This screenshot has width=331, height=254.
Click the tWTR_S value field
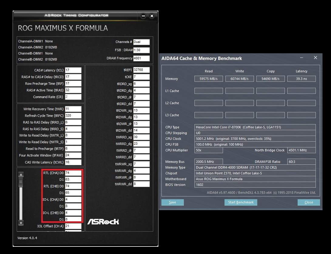click(x=73, y=142)
